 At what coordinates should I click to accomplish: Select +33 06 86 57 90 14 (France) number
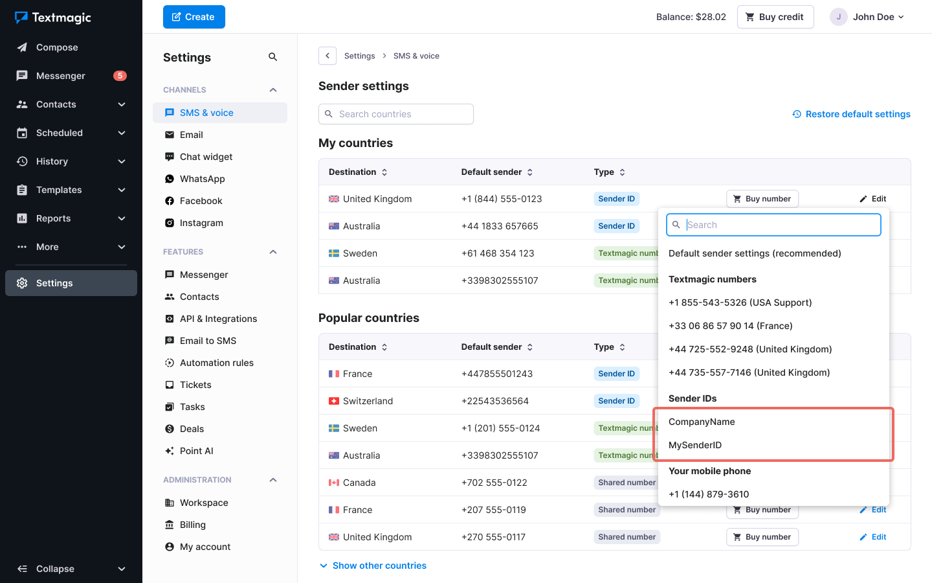coord(721,326)
